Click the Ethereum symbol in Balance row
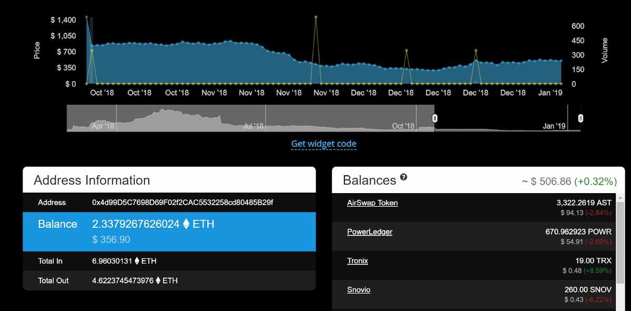Screen dimensions: 631x311 (x=186, y=224)
